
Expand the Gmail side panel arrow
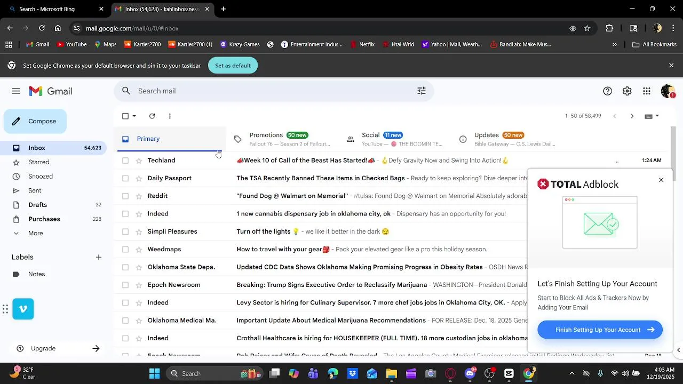pyautogui.click(x=678, y=350)
